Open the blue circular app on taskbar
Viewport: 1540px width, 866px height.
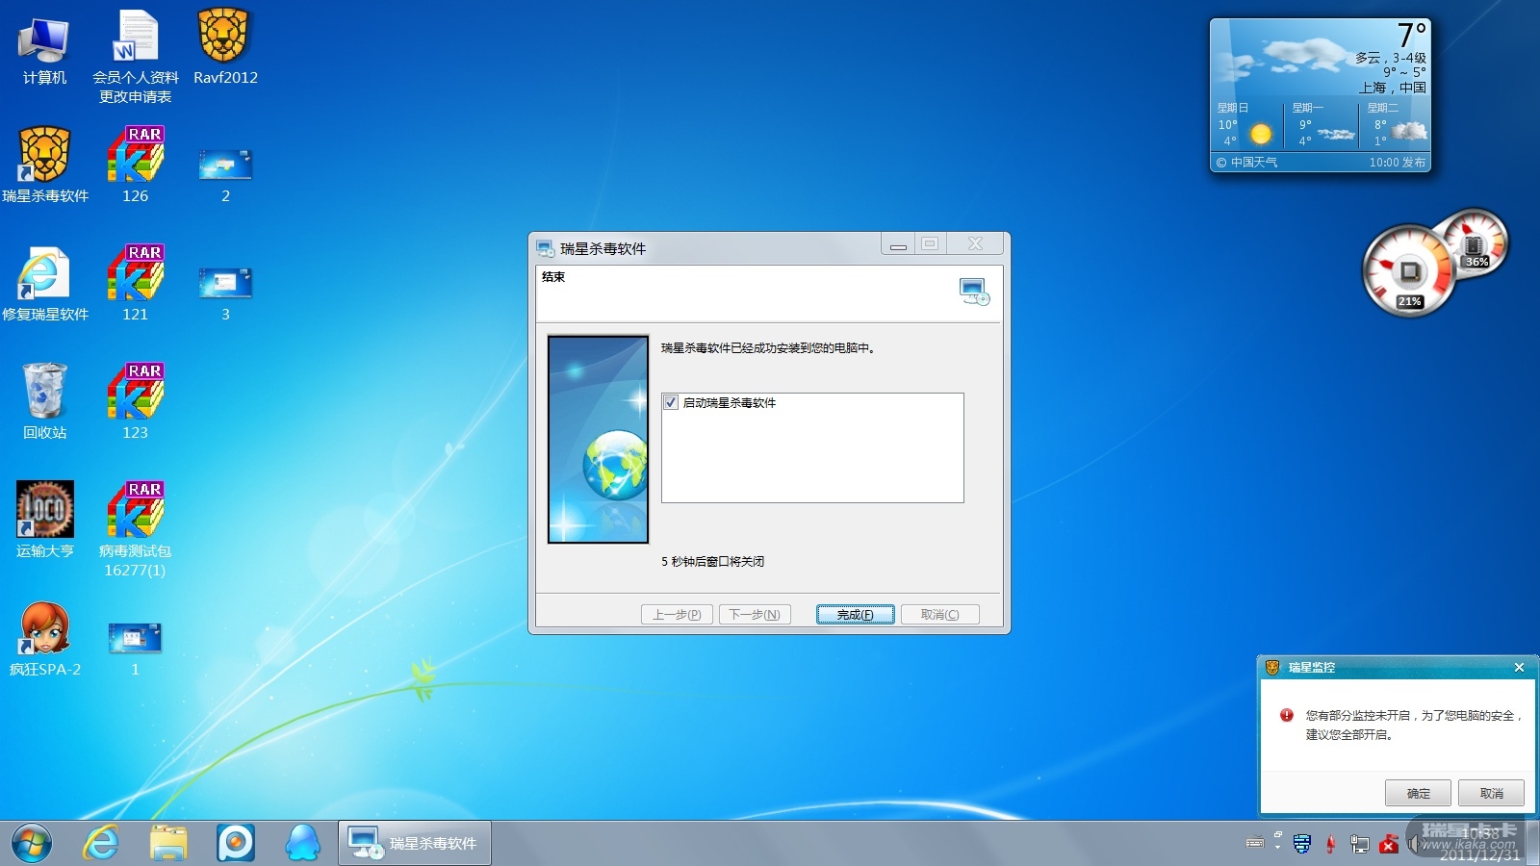click(236, 843)
